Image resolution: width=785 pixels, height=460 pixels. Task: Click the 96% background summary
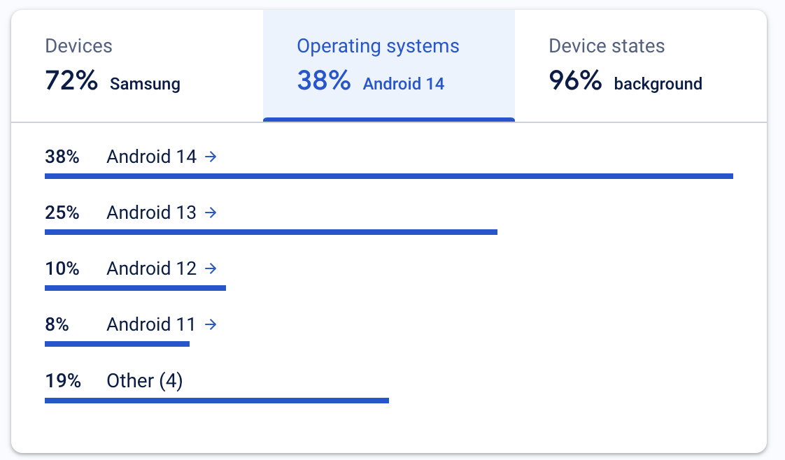point(625,82)
